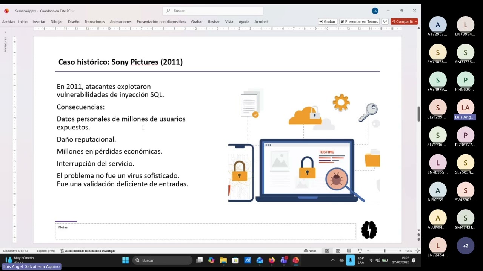
Task: Click the 105% zoom level
Action: point(408,251)
